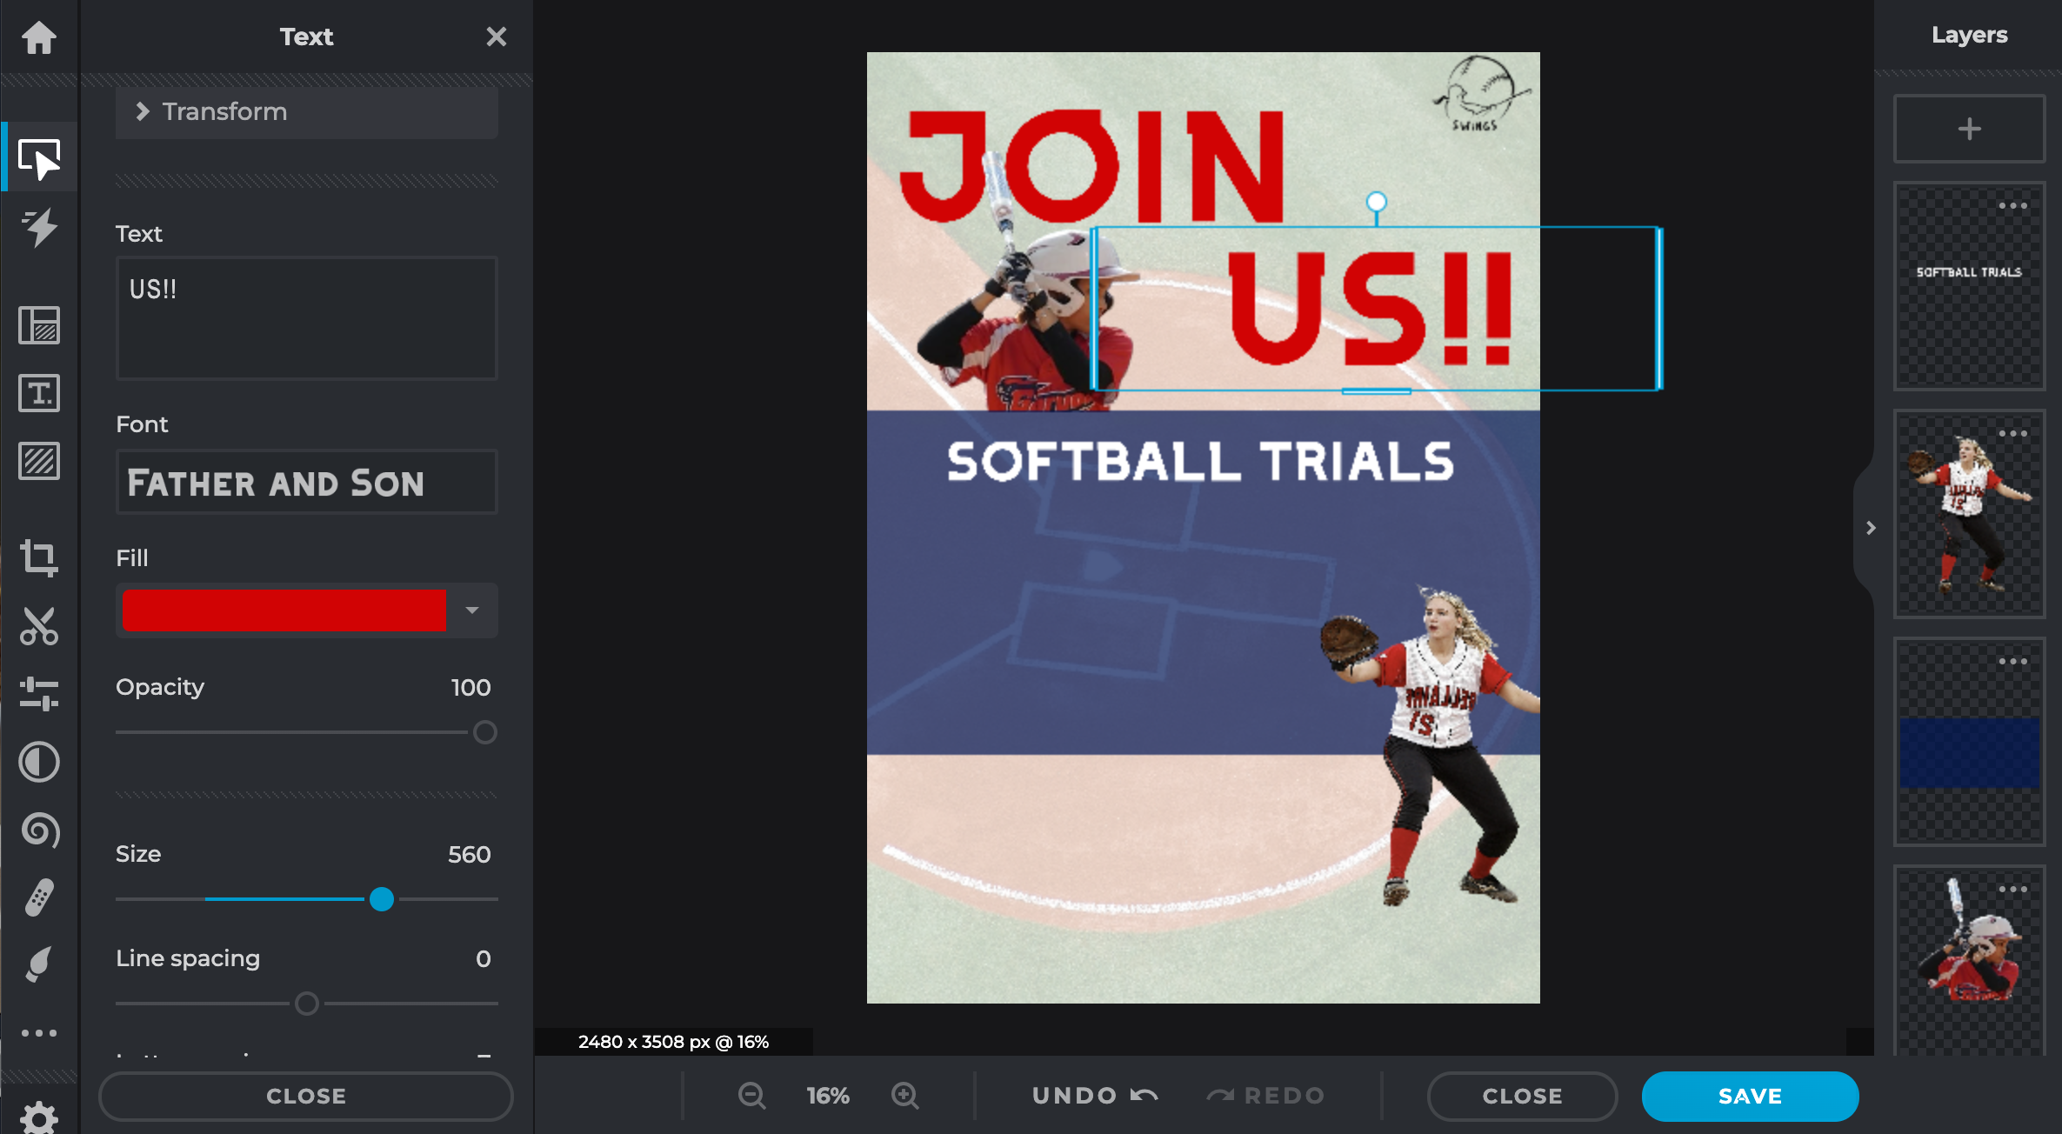Screen dimensions: 2062x1134
Task: Open the Adjust sliders tool
Action: click(39, 694)
